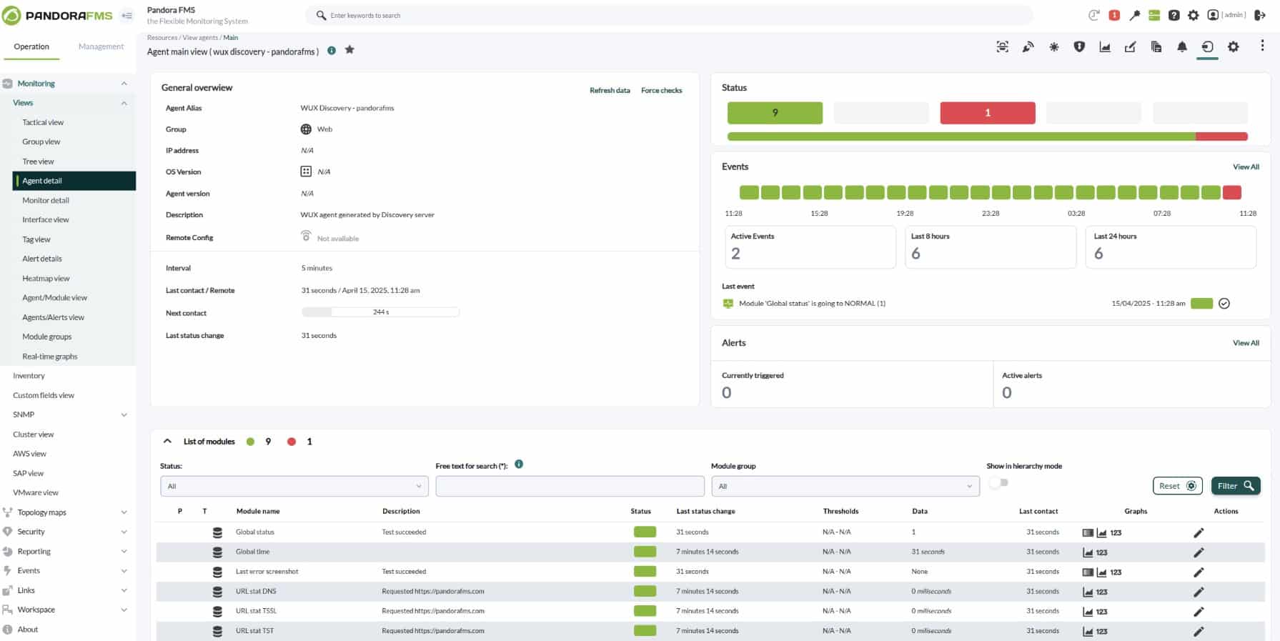Switch to the Management tab
Image resolution: width=1280 pixels, height=641 pixels.
tap(101, 47)
